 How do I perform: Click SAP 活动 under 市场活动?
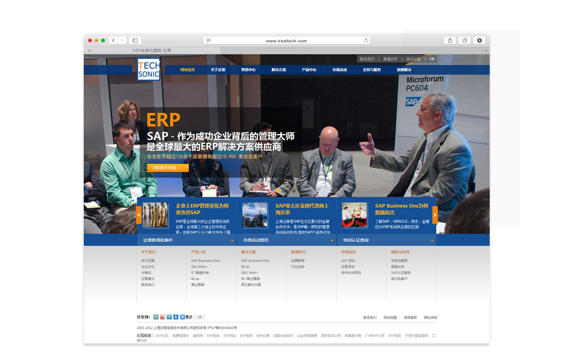[x=348, y=261]
